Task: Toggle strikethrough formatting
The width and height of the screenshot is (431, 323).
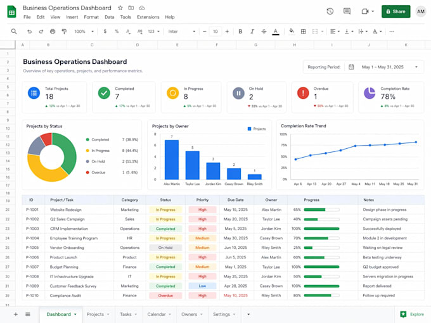Action: 264,31
